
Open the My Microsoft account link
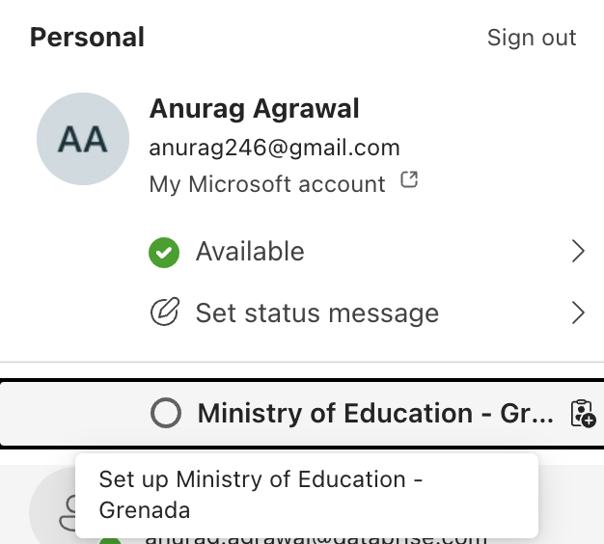pyautogui.click(x=267, y=184)
